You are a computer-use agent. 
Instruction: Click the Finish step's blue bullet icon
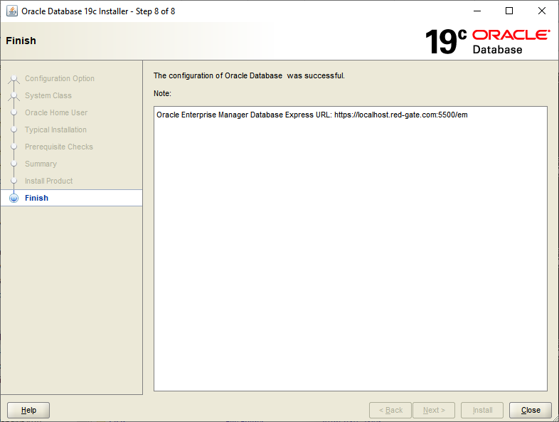pyautogui.click(x=14, y=198)
